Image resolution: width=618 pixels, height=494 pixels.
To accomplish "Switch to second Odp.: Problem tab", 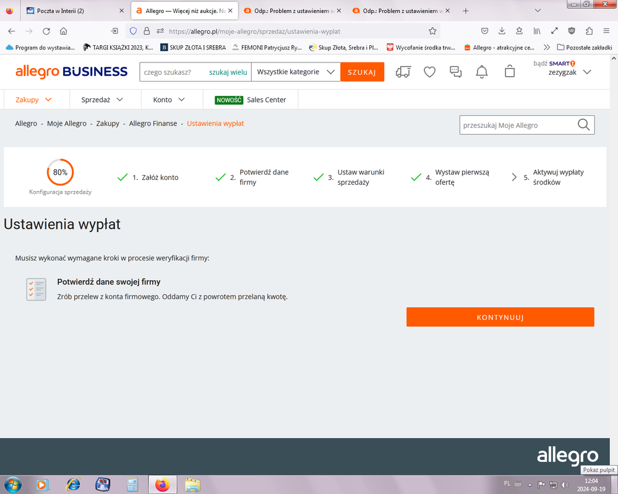I will click(x=291, y=11).
